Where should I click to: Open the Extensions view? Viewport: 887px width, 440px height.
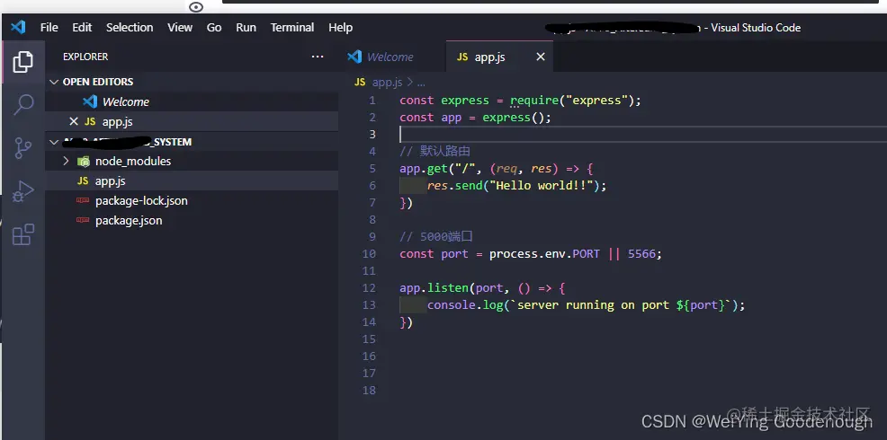click(x=22, y=234)
